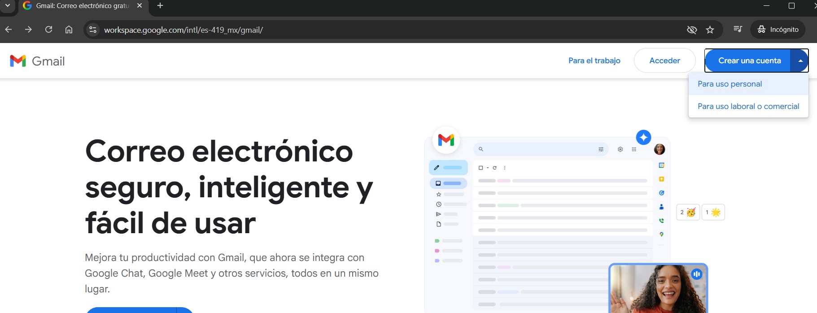This screenshot has width=817, height=313.
Task: Open the Para el trabajo link
Action: [594, 61]
